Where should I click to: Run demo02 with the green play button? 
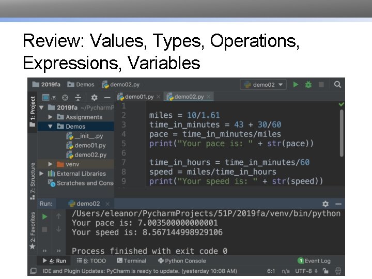point(296,85)
